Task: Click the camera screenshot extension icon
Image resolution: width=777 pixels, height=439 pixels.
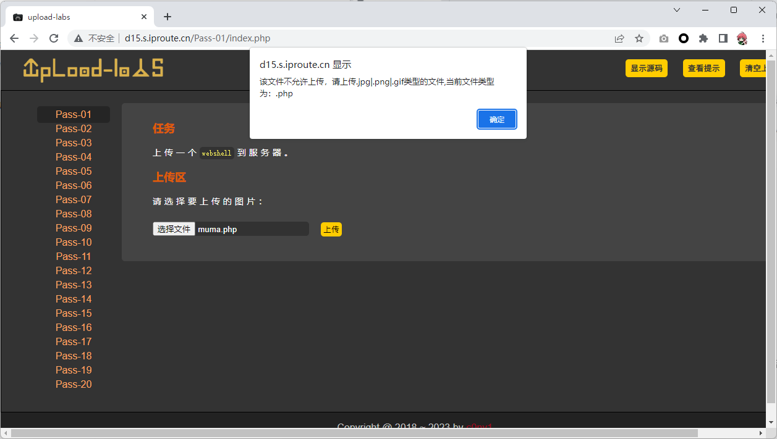Action: coord(664,38)
